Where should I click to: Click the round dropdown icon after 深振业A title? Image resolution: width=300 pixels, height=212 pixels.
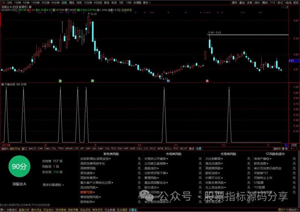pos(30,7)
